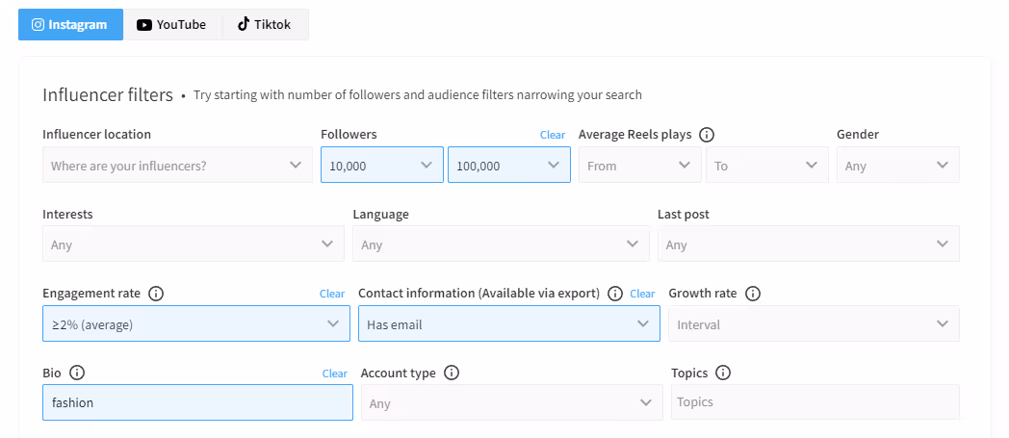Image resolution: width=1009 pixels, height=438 pixels.
Task: Clear the Engagement rate filter
Action: [x=332, y=294]
